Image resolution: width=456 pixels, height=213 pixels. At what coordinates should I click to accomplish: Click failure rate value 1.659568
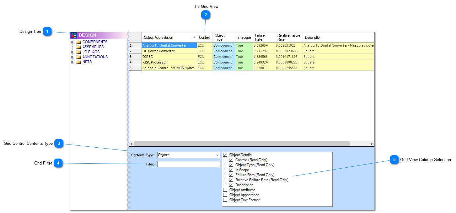point(264,57)
